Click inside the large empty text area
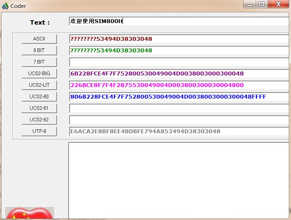Screen dimensions: 291x220 pyautogui.click(x=179, y=180)
